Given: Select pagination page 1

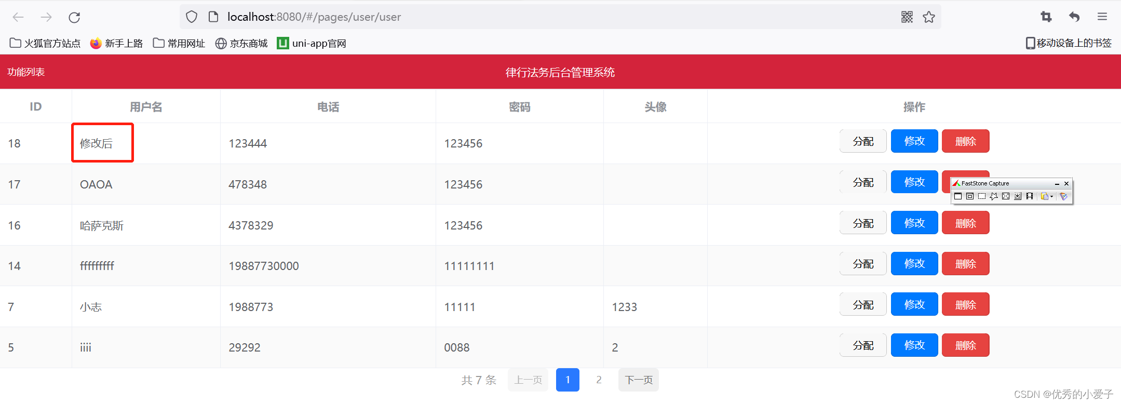Looking at the screenshot, I should click(x=568, y=380).
